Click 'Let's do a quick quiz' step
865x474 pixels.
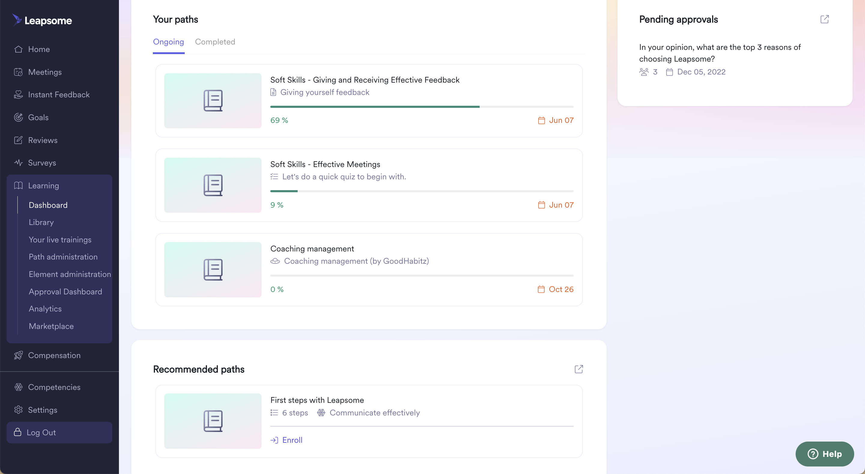[x=344, y=177]
